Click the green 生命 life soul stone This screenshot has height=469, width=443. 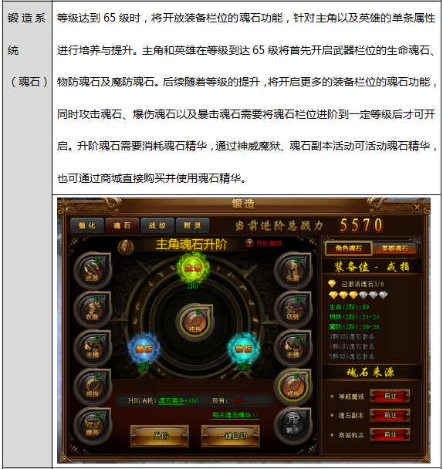193,268
